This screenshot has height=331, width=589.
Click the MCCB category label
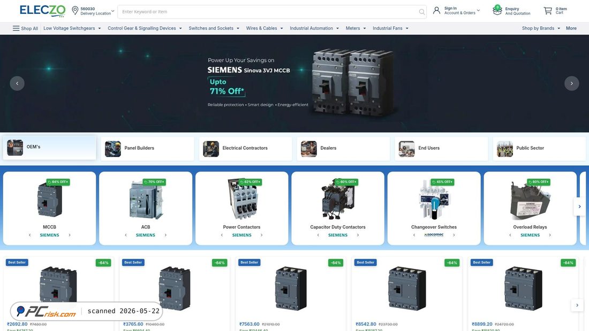pyautogui.click(x=50, y=227)
